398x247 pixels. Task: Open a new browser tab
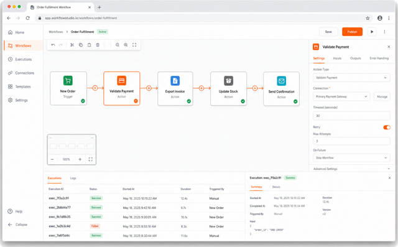pyautogui.click(x=99, y=7)
